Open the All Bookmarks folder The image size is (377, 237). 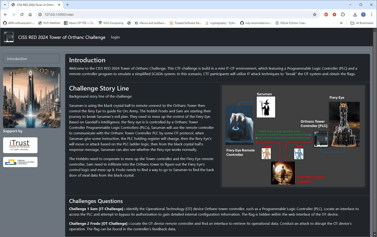click(362, 23)
